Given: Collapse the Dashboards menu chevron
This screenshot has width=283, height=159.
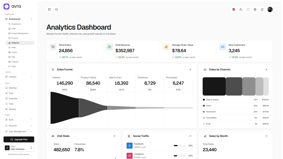Looking at the screenshot, I should point(32,19).
